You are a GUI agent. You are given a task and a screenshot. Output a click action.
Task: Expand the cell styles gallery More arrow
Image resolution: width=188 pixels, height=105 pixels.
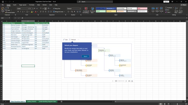click(x=149, y=12)
